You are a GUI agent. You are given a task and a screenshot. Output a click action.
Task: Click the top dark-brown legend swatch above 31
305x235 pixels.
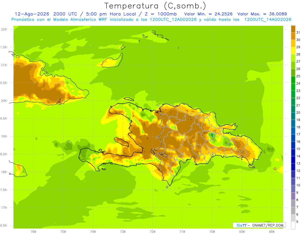point(293,29)
